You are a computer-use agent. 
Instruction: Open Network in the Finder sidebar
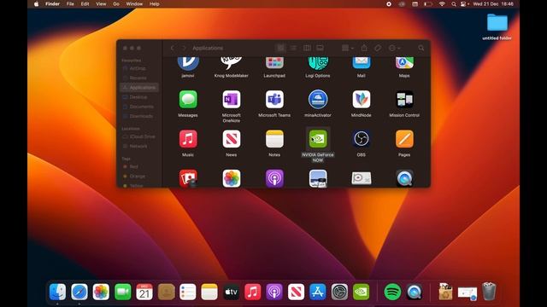138,146
